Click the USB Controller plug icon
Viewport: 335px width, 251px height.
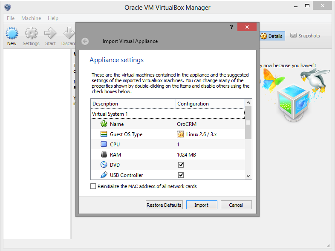click(104, 175)
